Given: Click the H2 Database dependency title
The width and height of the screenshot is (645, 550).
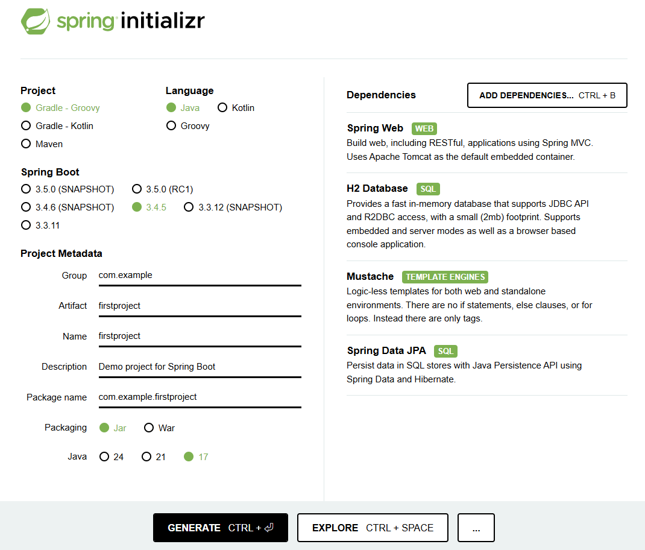Looking at the screenshot, I should pyautogui.click(x=377, y=189).
